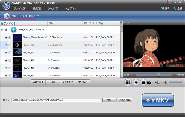Check the Playlist_466 checkbox

click(10, 68)
